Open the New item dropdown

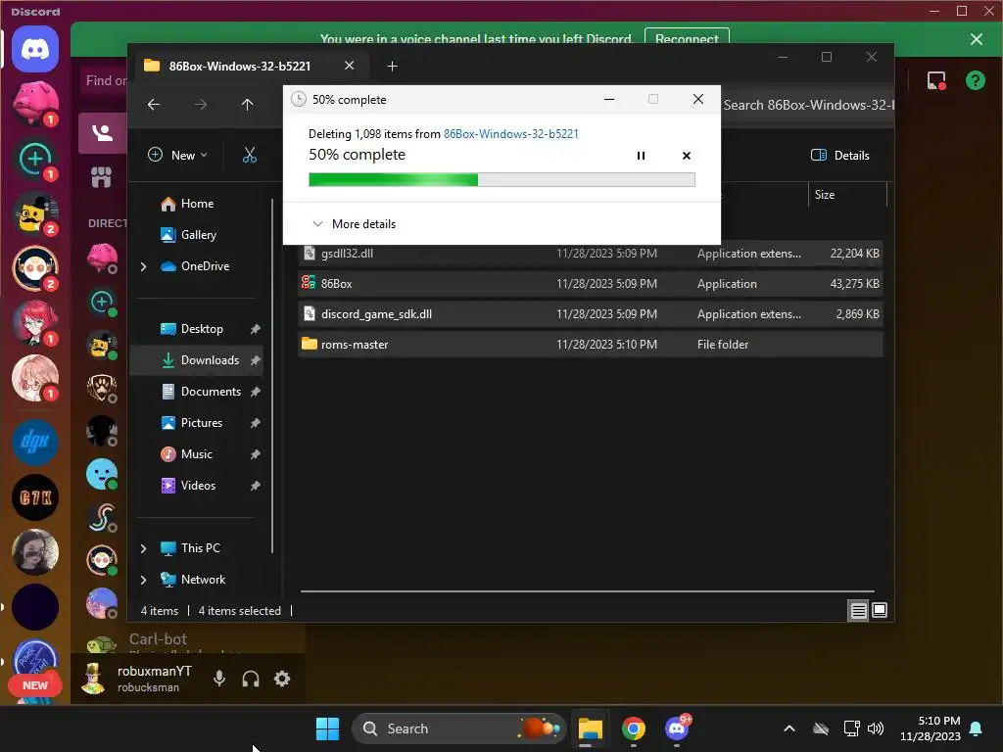pos(178,155)
